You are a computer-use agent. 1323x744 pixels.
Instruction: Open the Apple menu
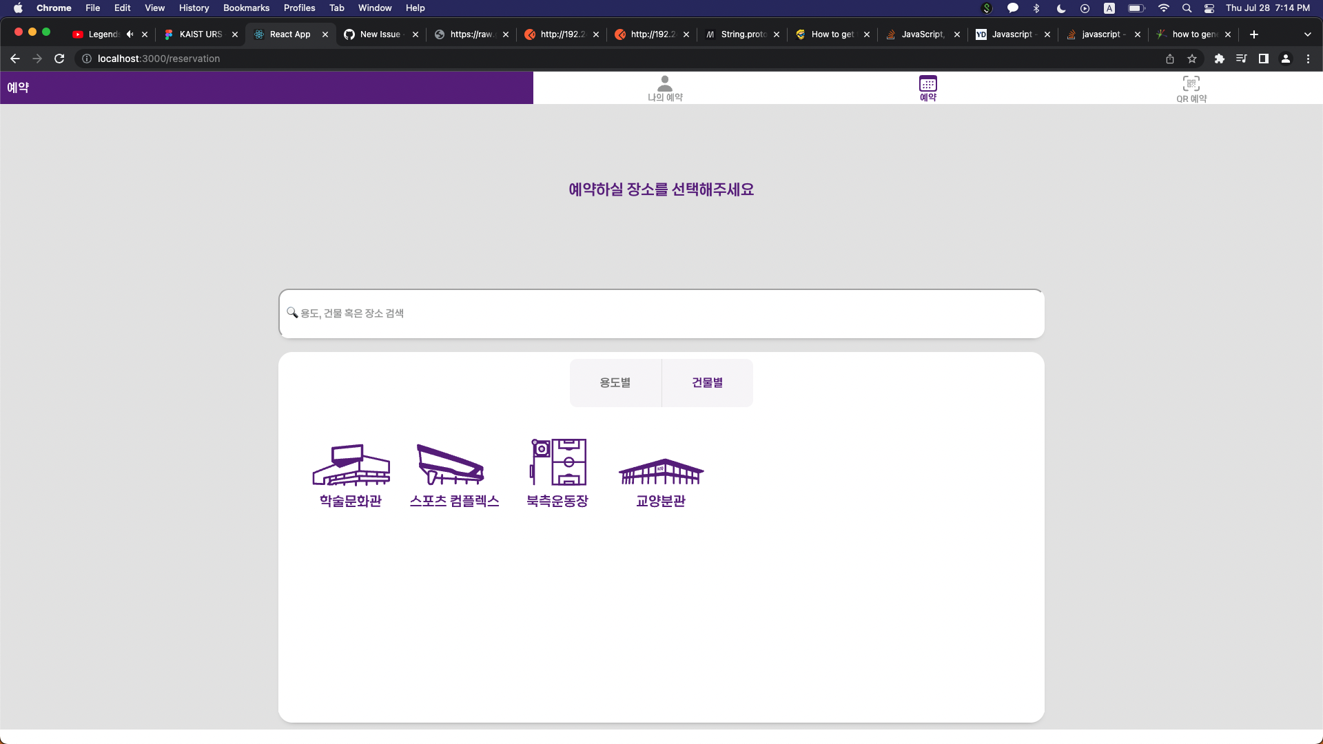click(x=19, y=8)
